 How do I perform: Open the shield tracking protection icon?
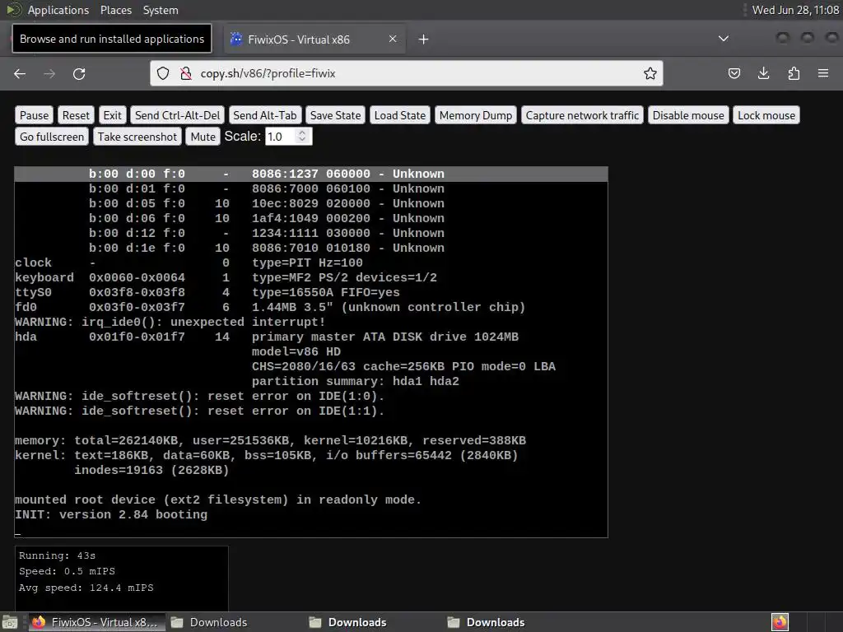pyautogui.click(x=163, y=73)
